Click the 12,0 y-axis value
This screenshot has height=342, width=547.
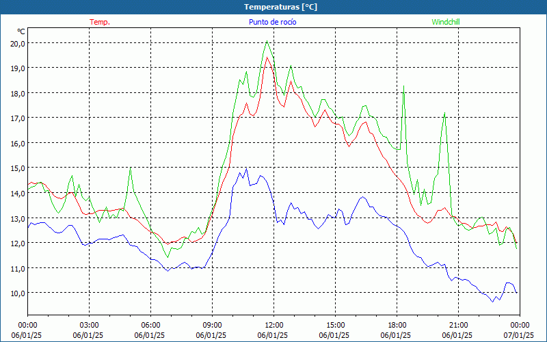pyautogui.click(x=18, y=244)
